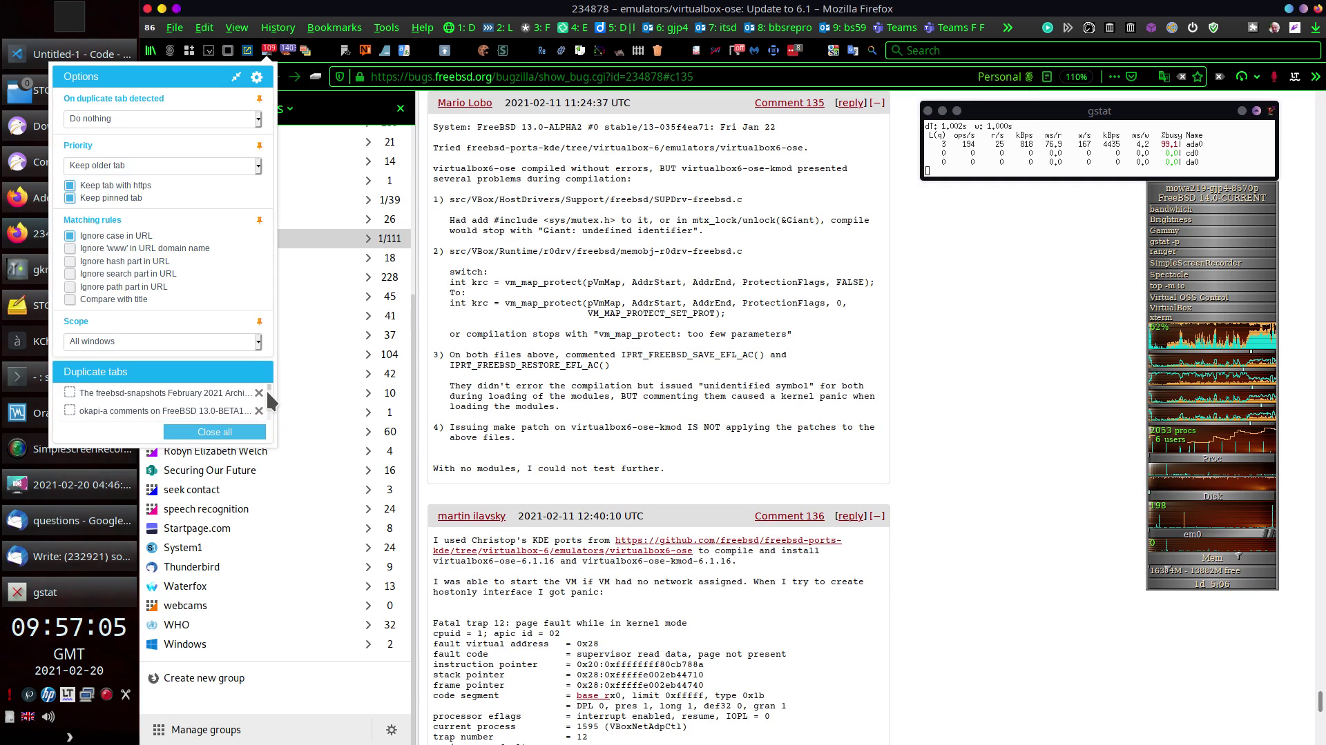Open the LanguageTool LT address bar icon

point(1294,77)
